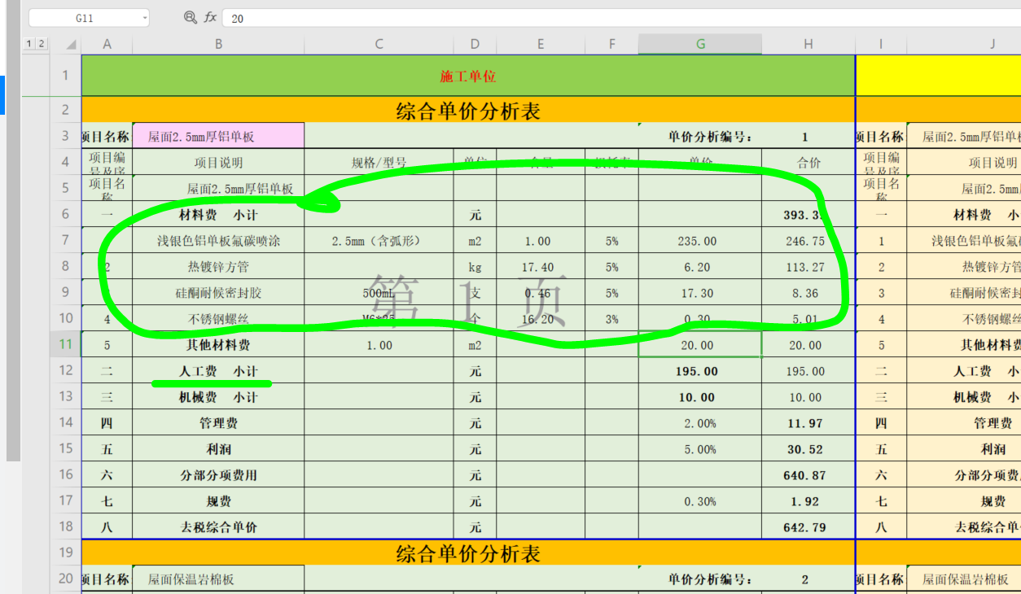The width and height of the screenshot is (1021, 594).
Task: Click unit price 235.00 in row 7
Action: 700,241
